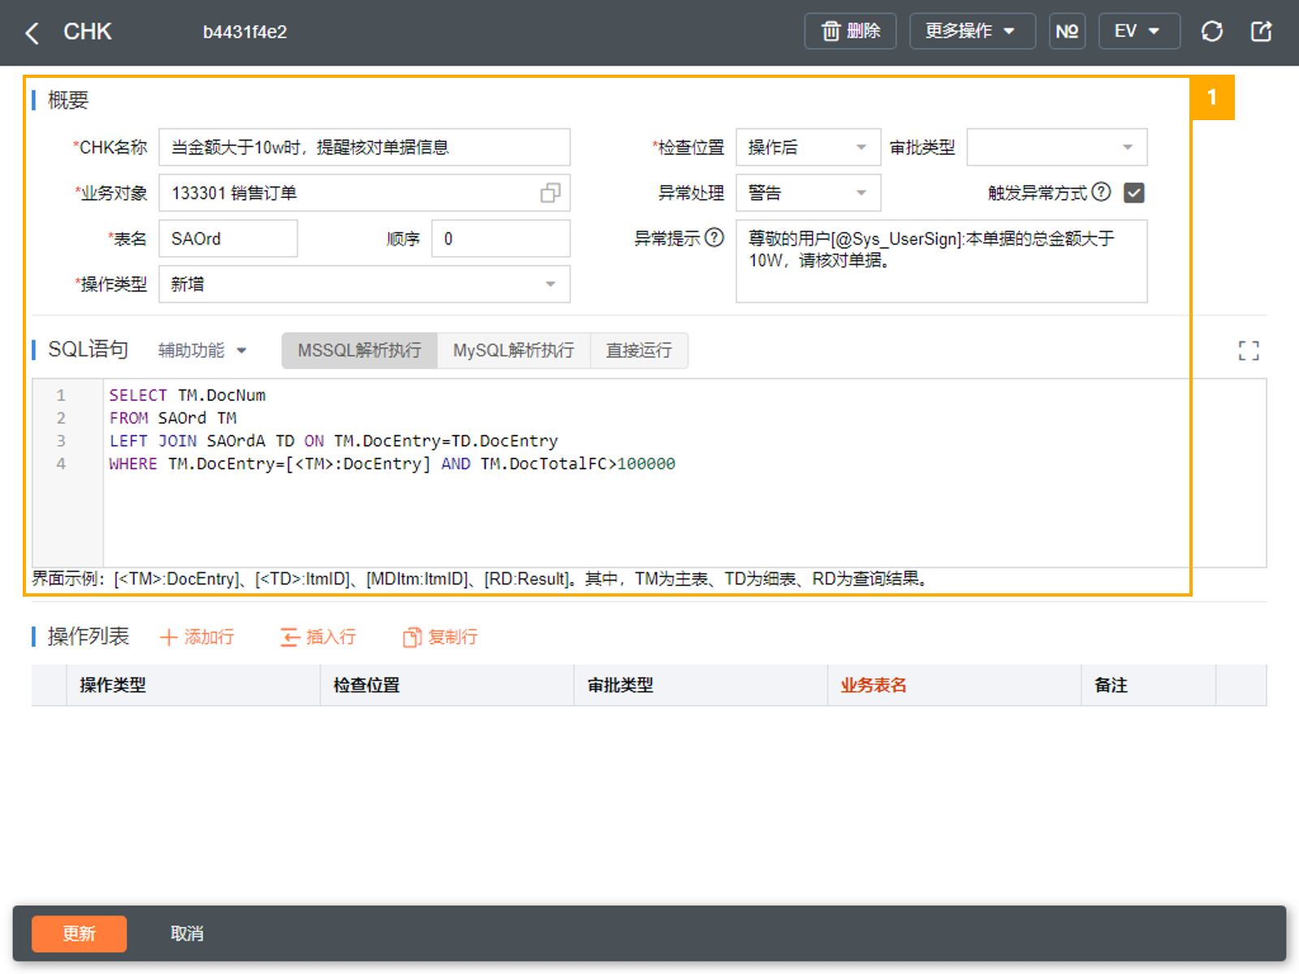
Task: Click the 检查位置 column header
Action: (447, 685)
